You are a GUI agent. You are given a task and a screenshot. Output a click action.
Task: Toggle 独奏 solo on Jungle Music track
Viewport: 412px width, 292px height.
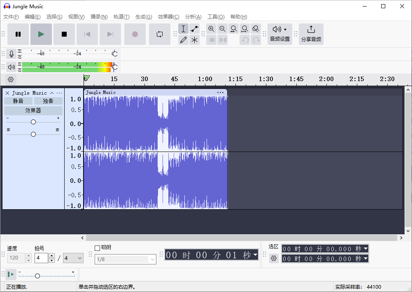pyautogui.click(x=48, y=101)
